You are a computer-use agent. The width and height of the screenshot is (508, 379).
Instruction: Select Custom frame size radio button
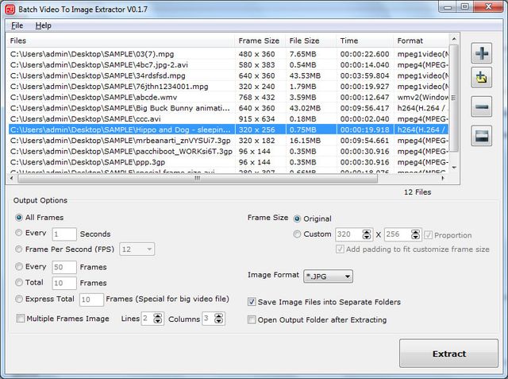pyautogui.click(x=298, y=234)
